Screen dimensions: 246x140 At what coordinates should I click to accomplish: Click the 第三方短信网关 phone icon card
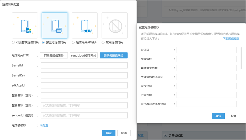pyautogui.click(x=55, y=25)
